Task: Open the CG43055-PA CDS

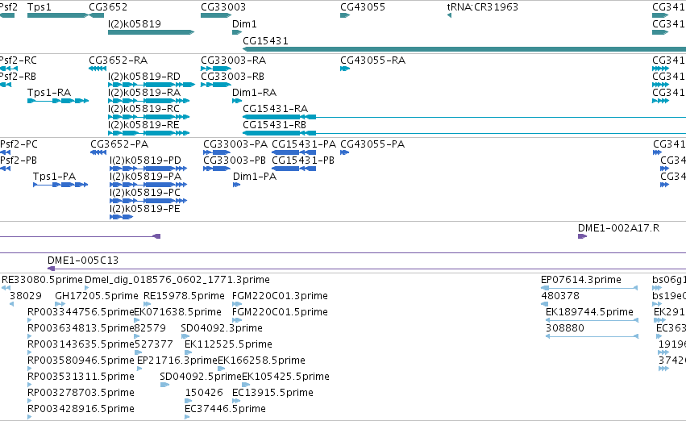Action: pos(344,152)
